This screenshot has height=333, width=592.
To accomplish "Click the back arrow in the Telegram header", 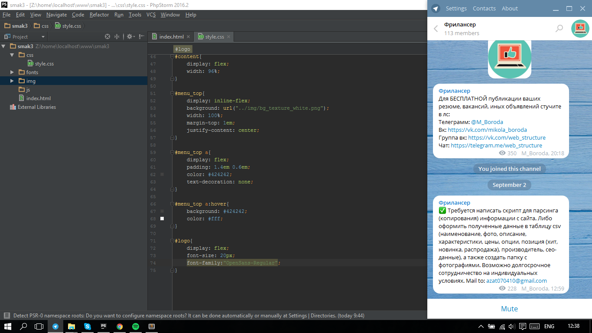I will 436,29.
